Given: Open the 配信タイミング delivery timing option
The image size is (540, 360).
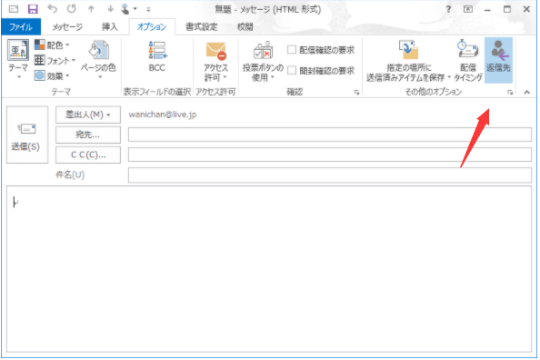Looking at the screenshot, I should [x=468, y=61].
